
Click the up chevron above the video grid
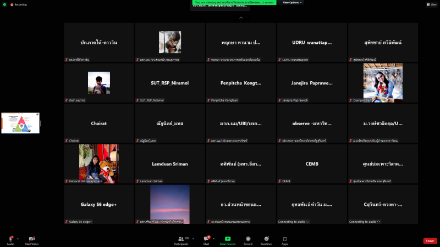point(240,18)
